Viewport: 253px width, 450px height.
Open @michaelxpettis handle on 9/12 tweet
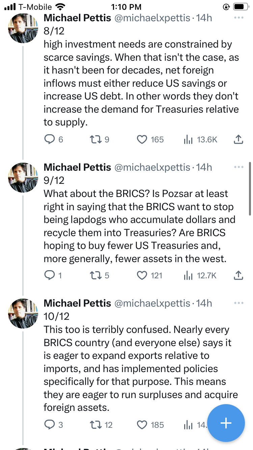[x=152, y=167]
